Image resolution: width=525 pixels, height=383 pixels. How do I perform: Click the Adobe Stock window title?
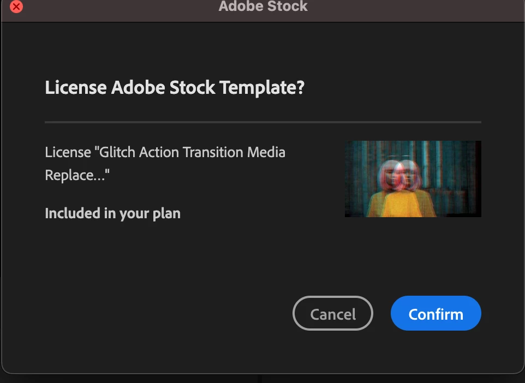click(x=263, y=7)
